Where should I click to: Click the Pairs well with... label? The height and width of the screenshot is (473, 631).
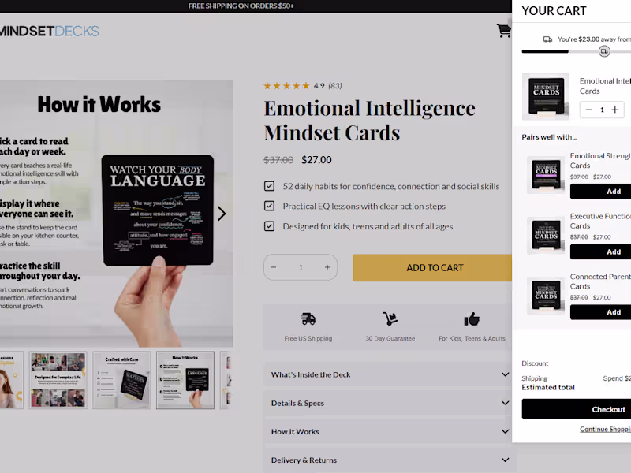(x=549, y=137)
